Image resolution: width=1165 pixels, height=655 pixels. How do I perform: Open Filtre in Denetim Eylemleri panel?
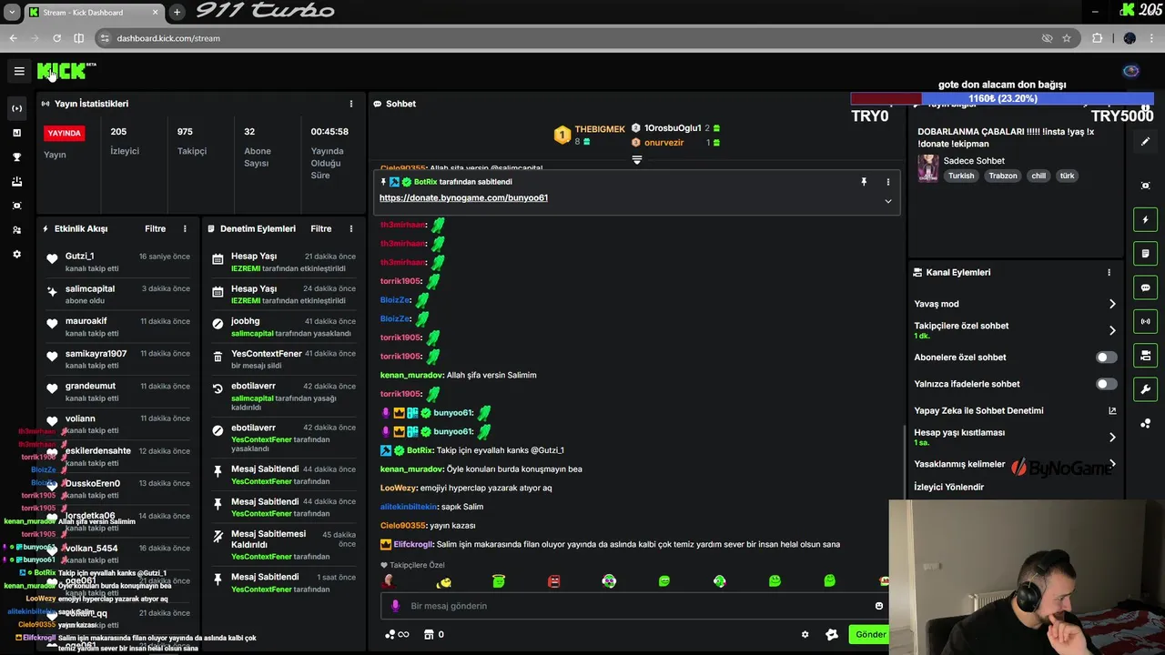point(321,229)
